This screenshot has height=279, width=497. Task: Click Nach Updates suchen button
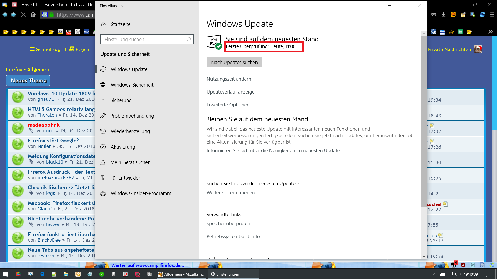(234, 62)
